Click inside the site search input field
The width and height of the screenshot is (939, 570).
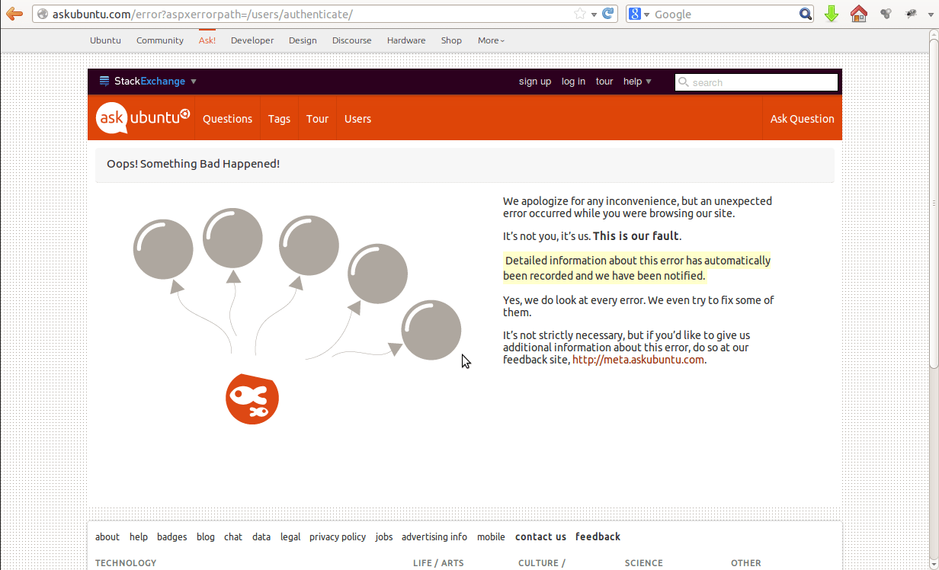coord(755,82)
